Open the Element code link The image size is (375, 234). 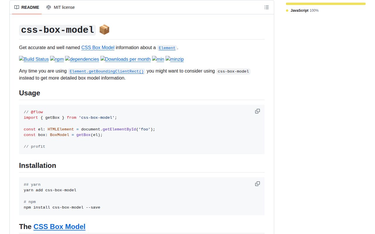pos(167,48)
